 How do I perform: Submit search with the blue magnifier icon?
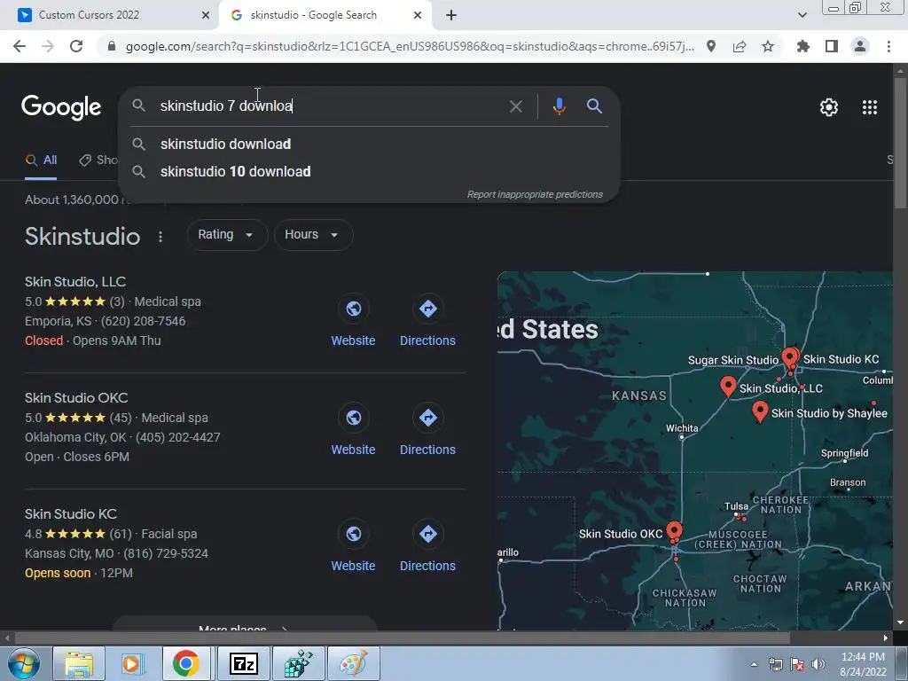pyautogui.click(x=595, y=106)
